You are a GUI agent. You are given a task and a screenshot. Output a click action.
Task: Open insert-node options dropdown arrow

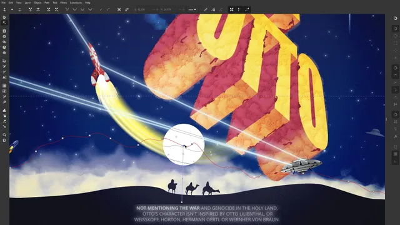point(12,10)
